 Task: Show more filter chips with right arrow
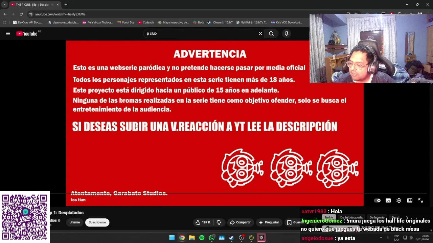tap(407, 218)
